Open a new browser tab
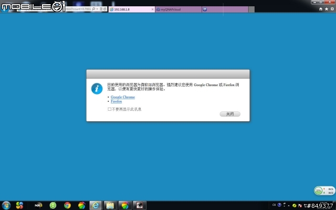Viewport: 336px width, 210px height. [x=251, y=9]
